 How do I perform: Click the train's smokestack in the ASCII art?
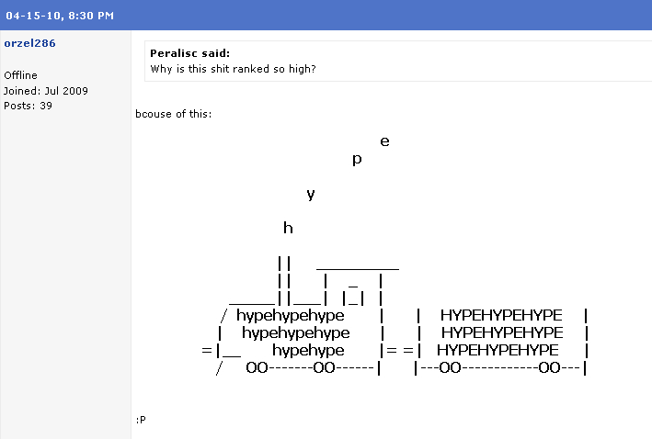pyautogui.click(x=284, y=281)
